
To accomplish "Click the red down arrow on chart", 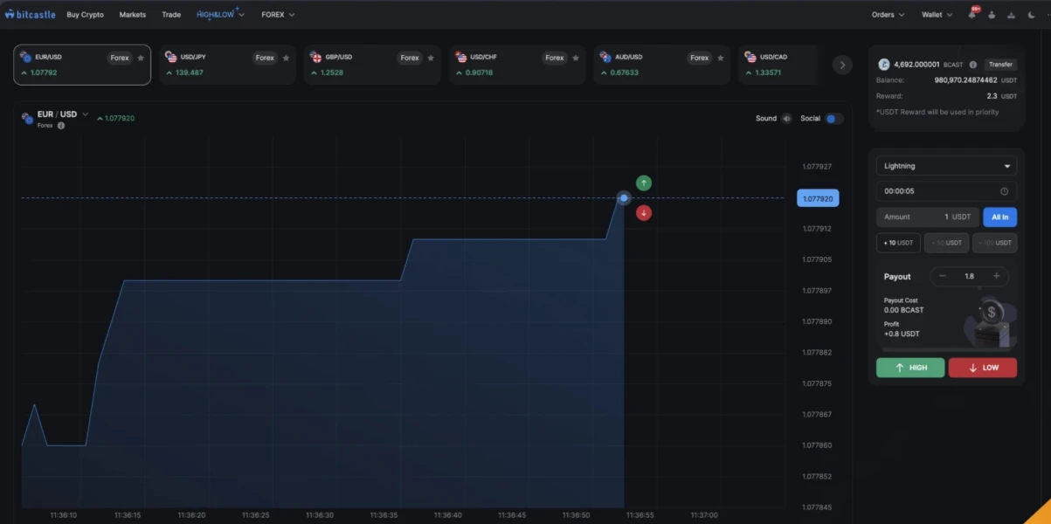I will (644, 213).
